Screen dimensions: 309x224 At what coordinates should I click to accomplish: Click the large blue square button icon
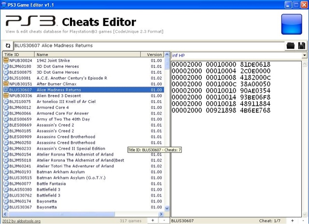click(292, 24)
